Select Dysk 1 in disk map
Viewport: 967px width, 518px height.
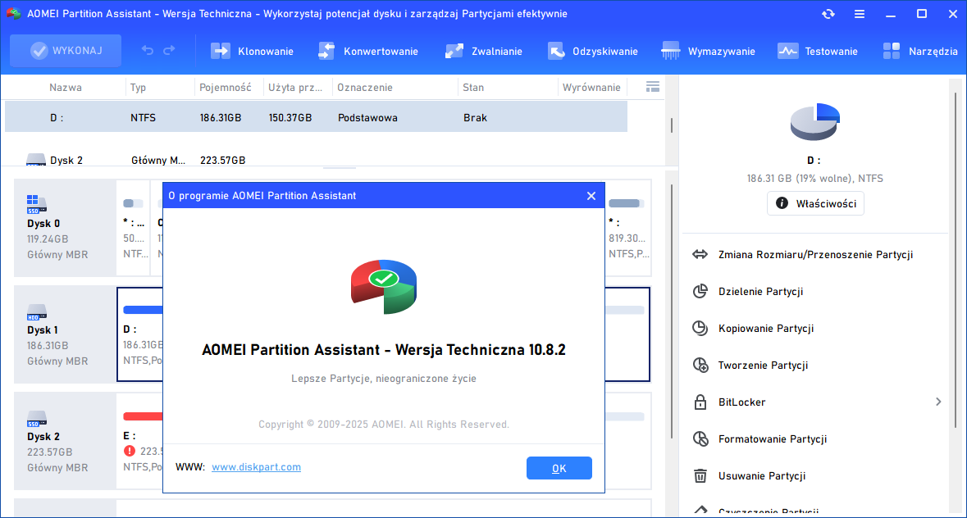click(x=65, y=334)
